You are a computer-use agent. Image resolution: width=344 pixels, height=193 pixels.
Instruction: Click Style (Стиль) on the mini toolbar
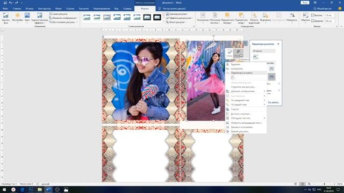pyautogui.click(x=230, y=53)
